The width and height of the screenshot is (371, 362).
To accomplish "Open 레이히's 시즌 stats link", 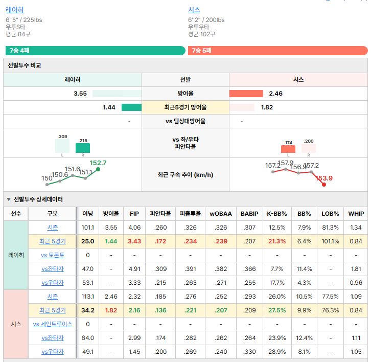I will coord(53,228).
